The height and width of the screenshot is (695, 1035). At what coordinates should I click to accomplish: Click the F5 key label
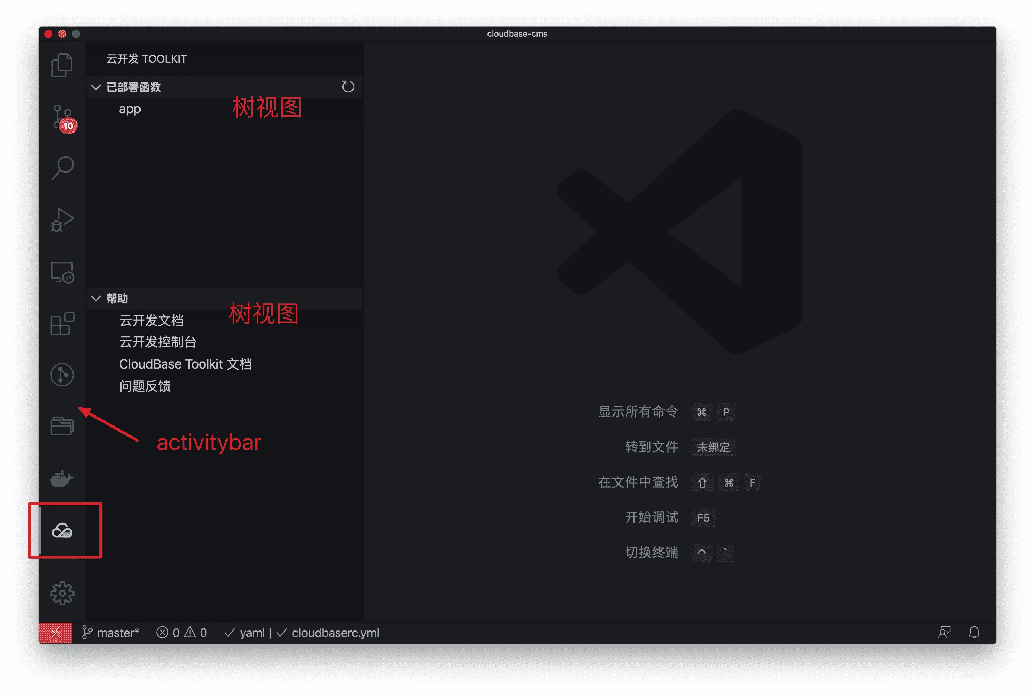(x=703, y=518)
